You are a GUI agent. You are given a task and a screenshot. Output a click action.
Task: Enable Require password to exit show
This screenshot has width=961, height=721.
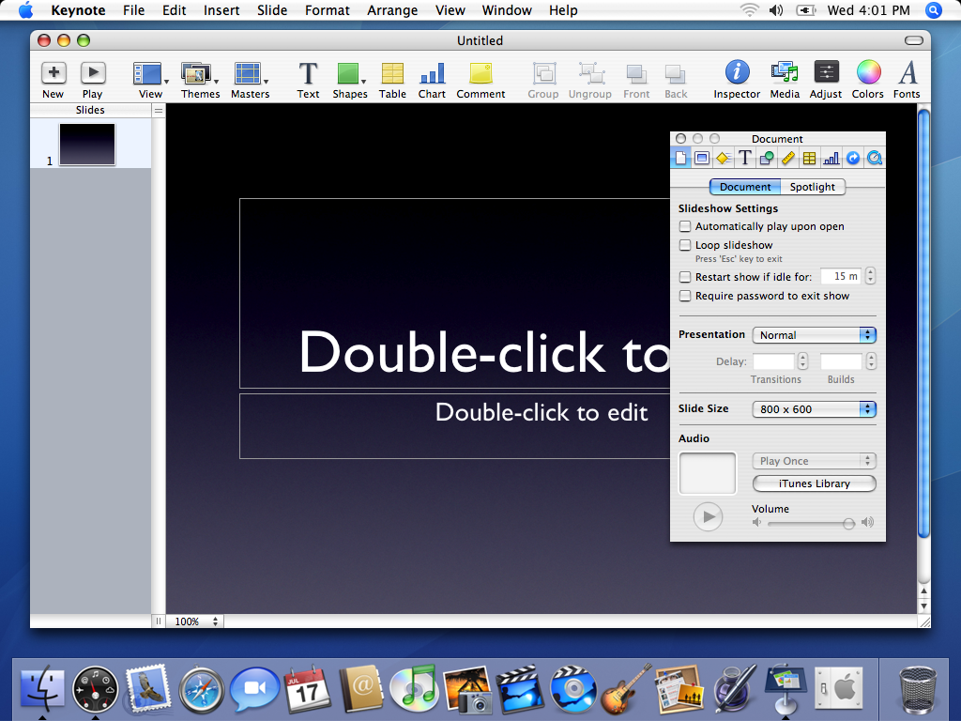tap(685, 296)
